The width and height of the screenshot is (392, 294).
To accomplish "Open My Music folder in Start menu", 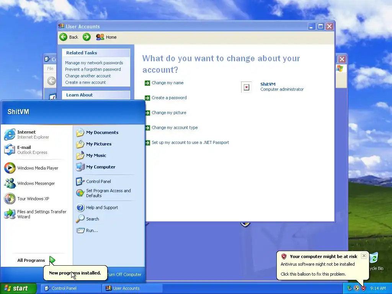I will [108, 155].
